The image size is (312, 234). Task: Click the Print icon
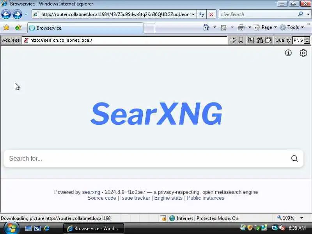241,27
